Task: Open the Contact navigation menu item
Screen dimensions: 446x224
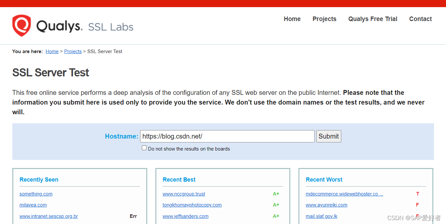Action: click(420, 19)
